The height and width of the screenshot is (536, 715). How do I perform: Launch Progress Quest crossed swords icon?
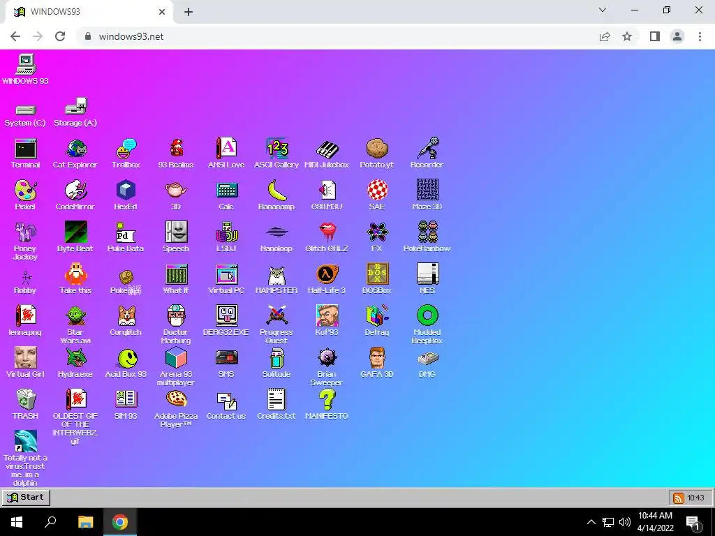click(x=277, y=316)
